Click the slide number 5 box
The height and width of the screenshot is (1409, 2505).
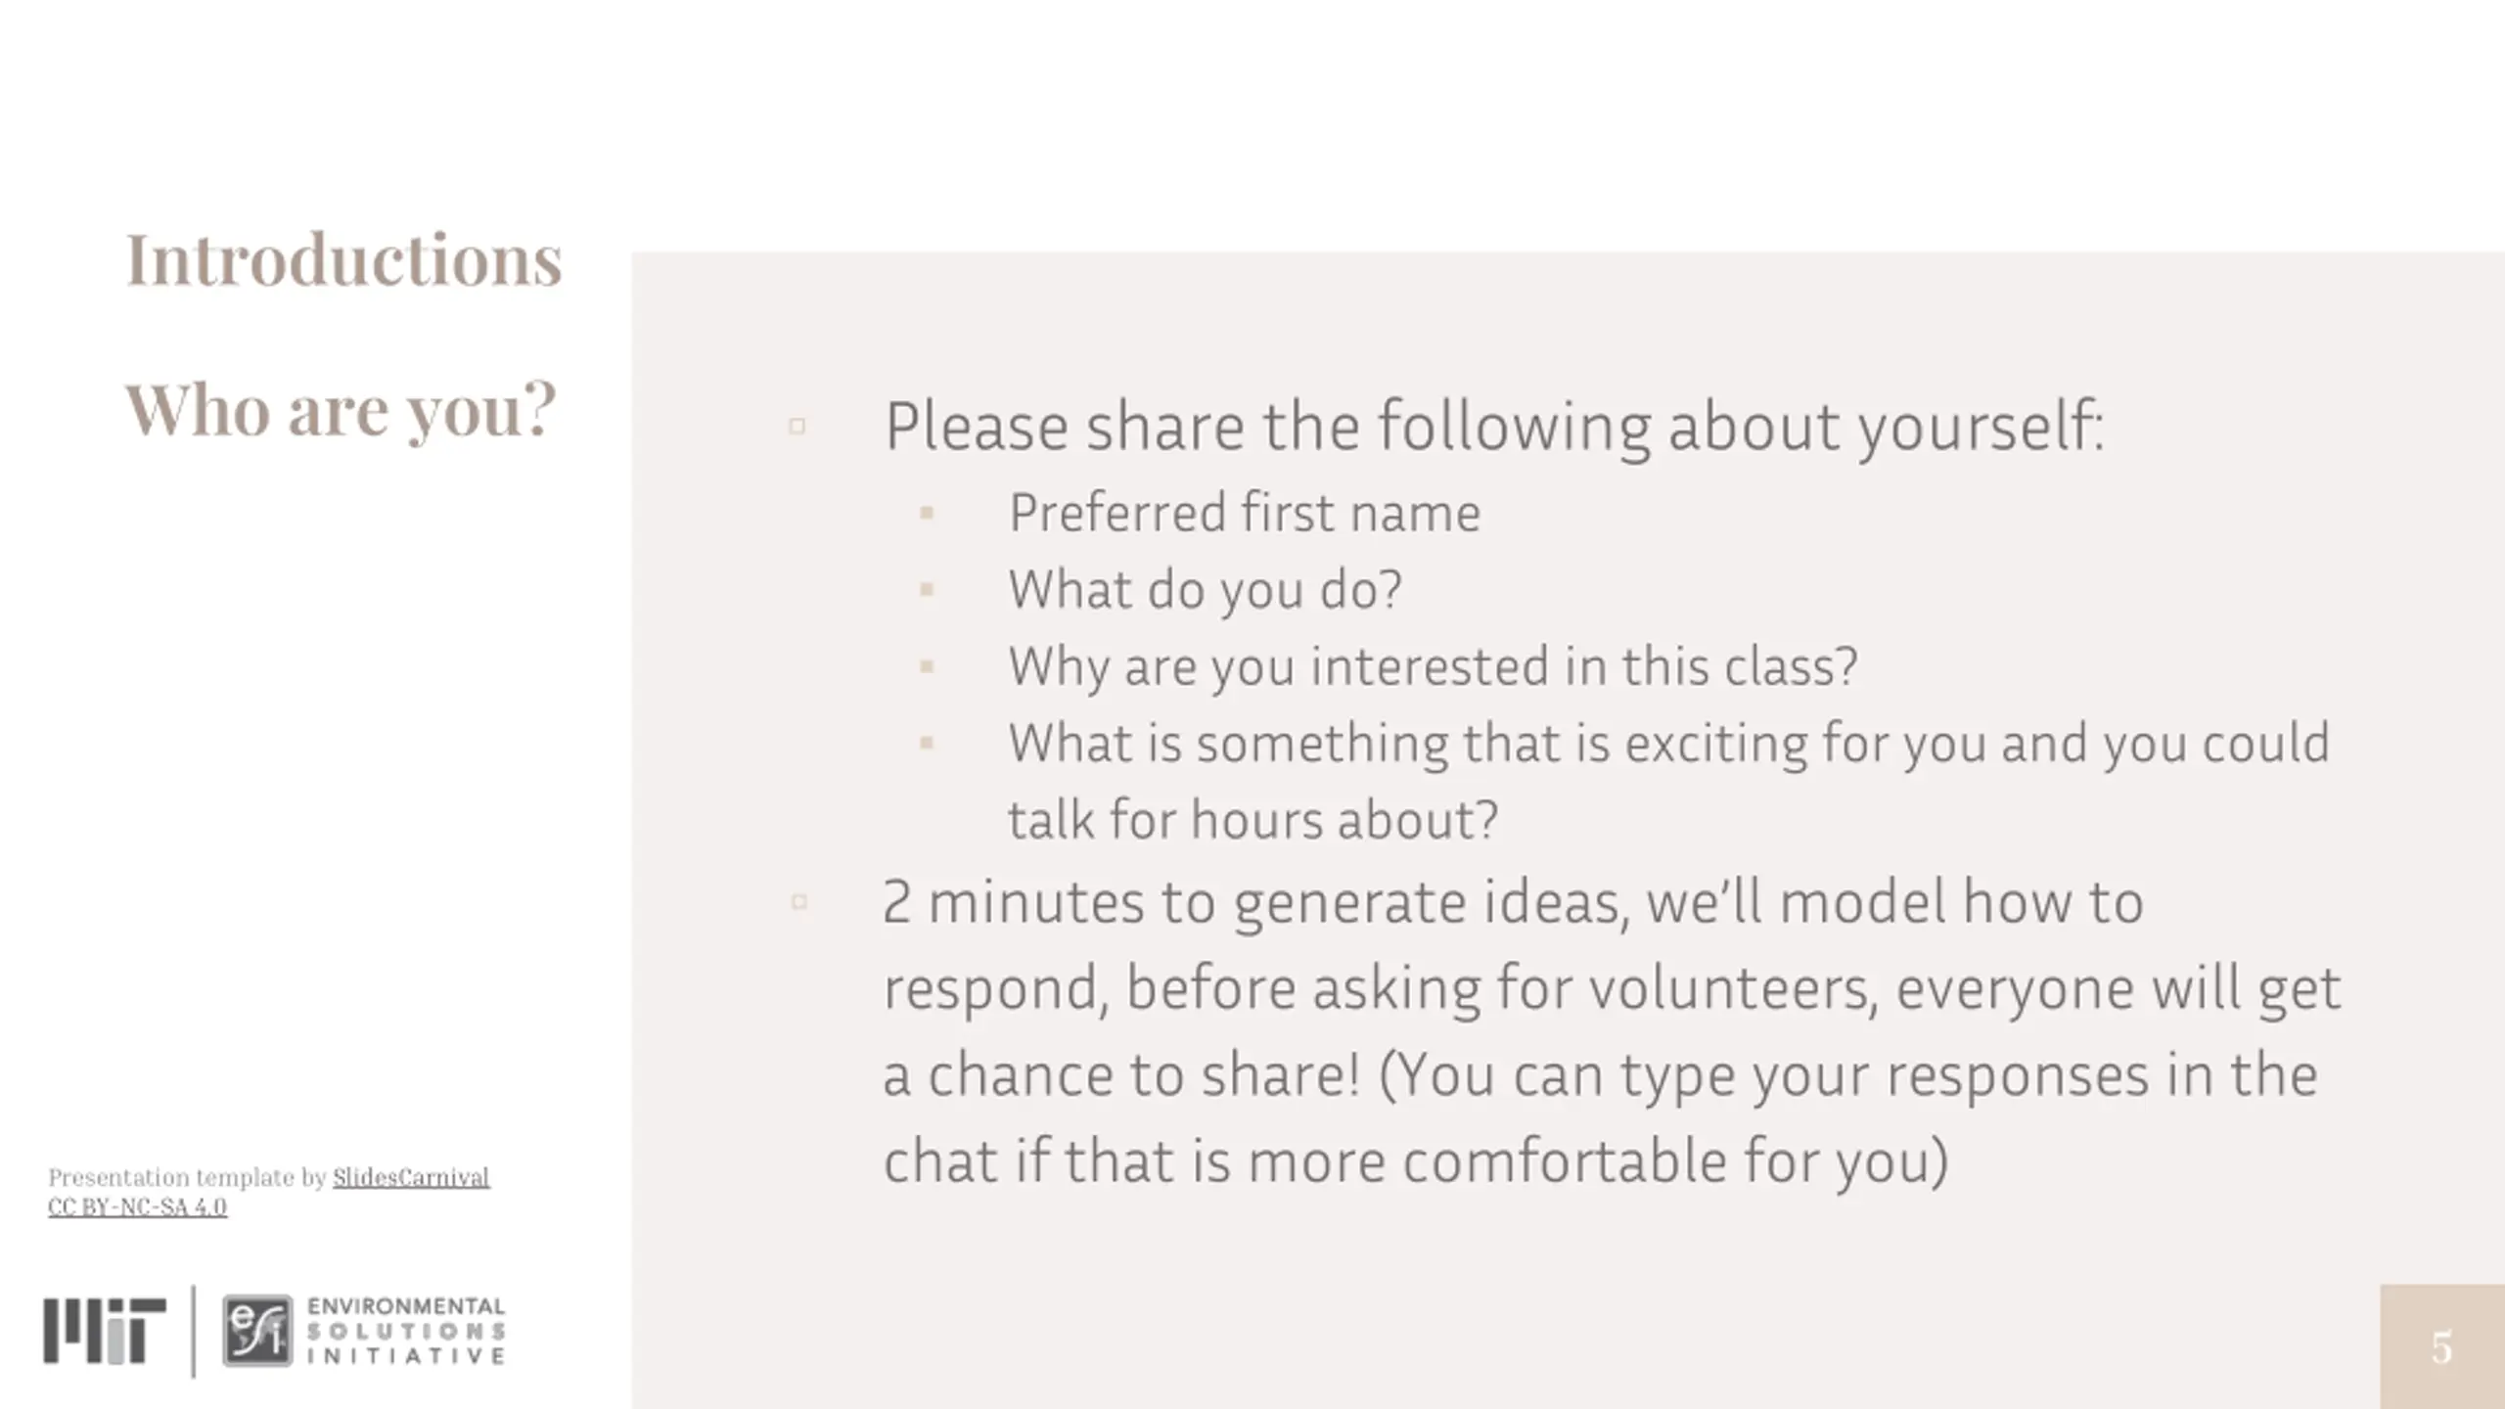click(x=2442, y=1347)
